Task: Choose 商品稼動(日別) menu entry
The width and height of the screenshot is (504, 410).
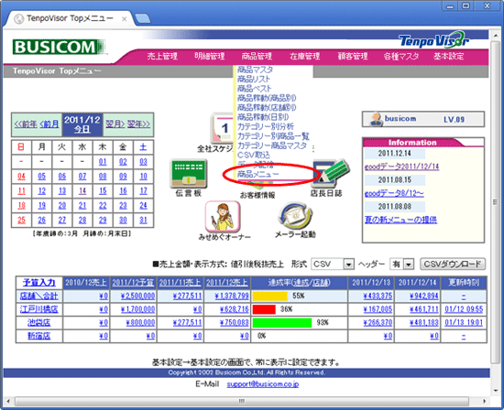Action: pos(263,117)
